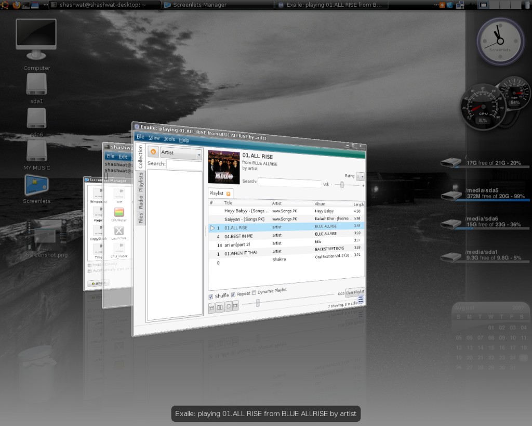Screen dimensions: 532x426
Task: Click the analog clock screenlet
Action: [500, 42]
